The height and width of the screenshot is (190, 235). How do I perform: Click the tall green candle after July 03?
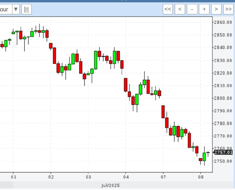coord(96,60)
